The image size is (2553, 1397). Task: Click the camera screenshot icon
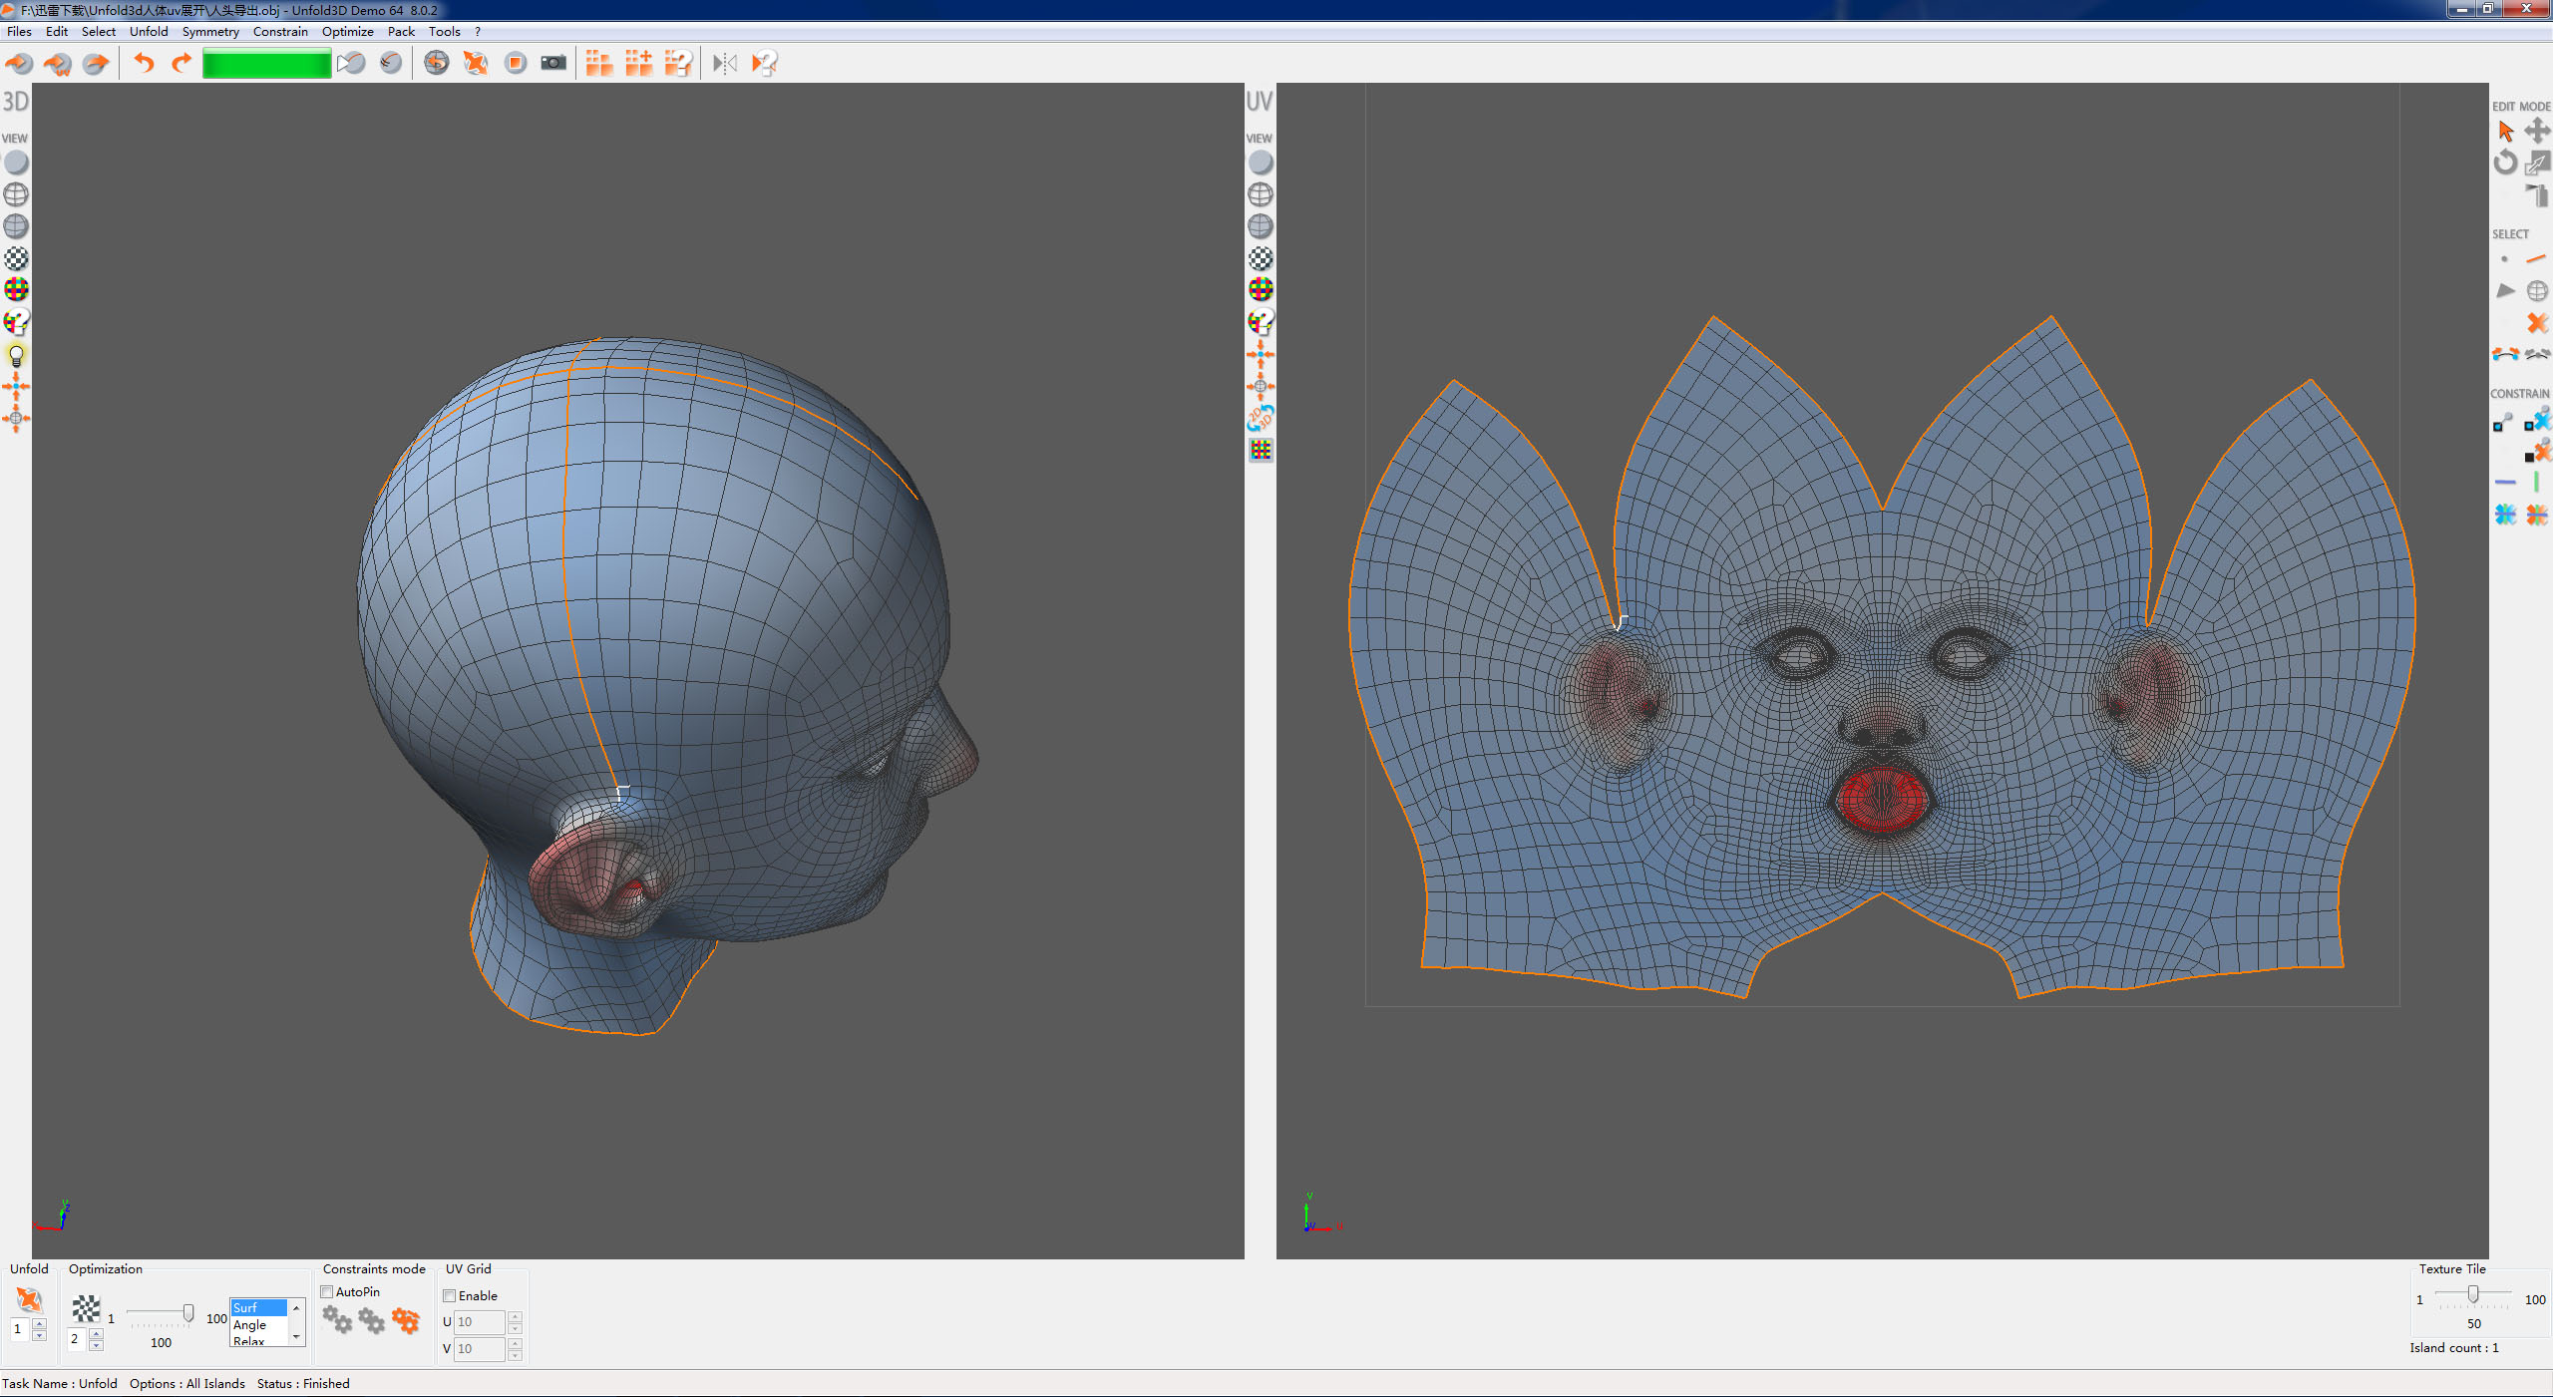(x=553, y=63)
